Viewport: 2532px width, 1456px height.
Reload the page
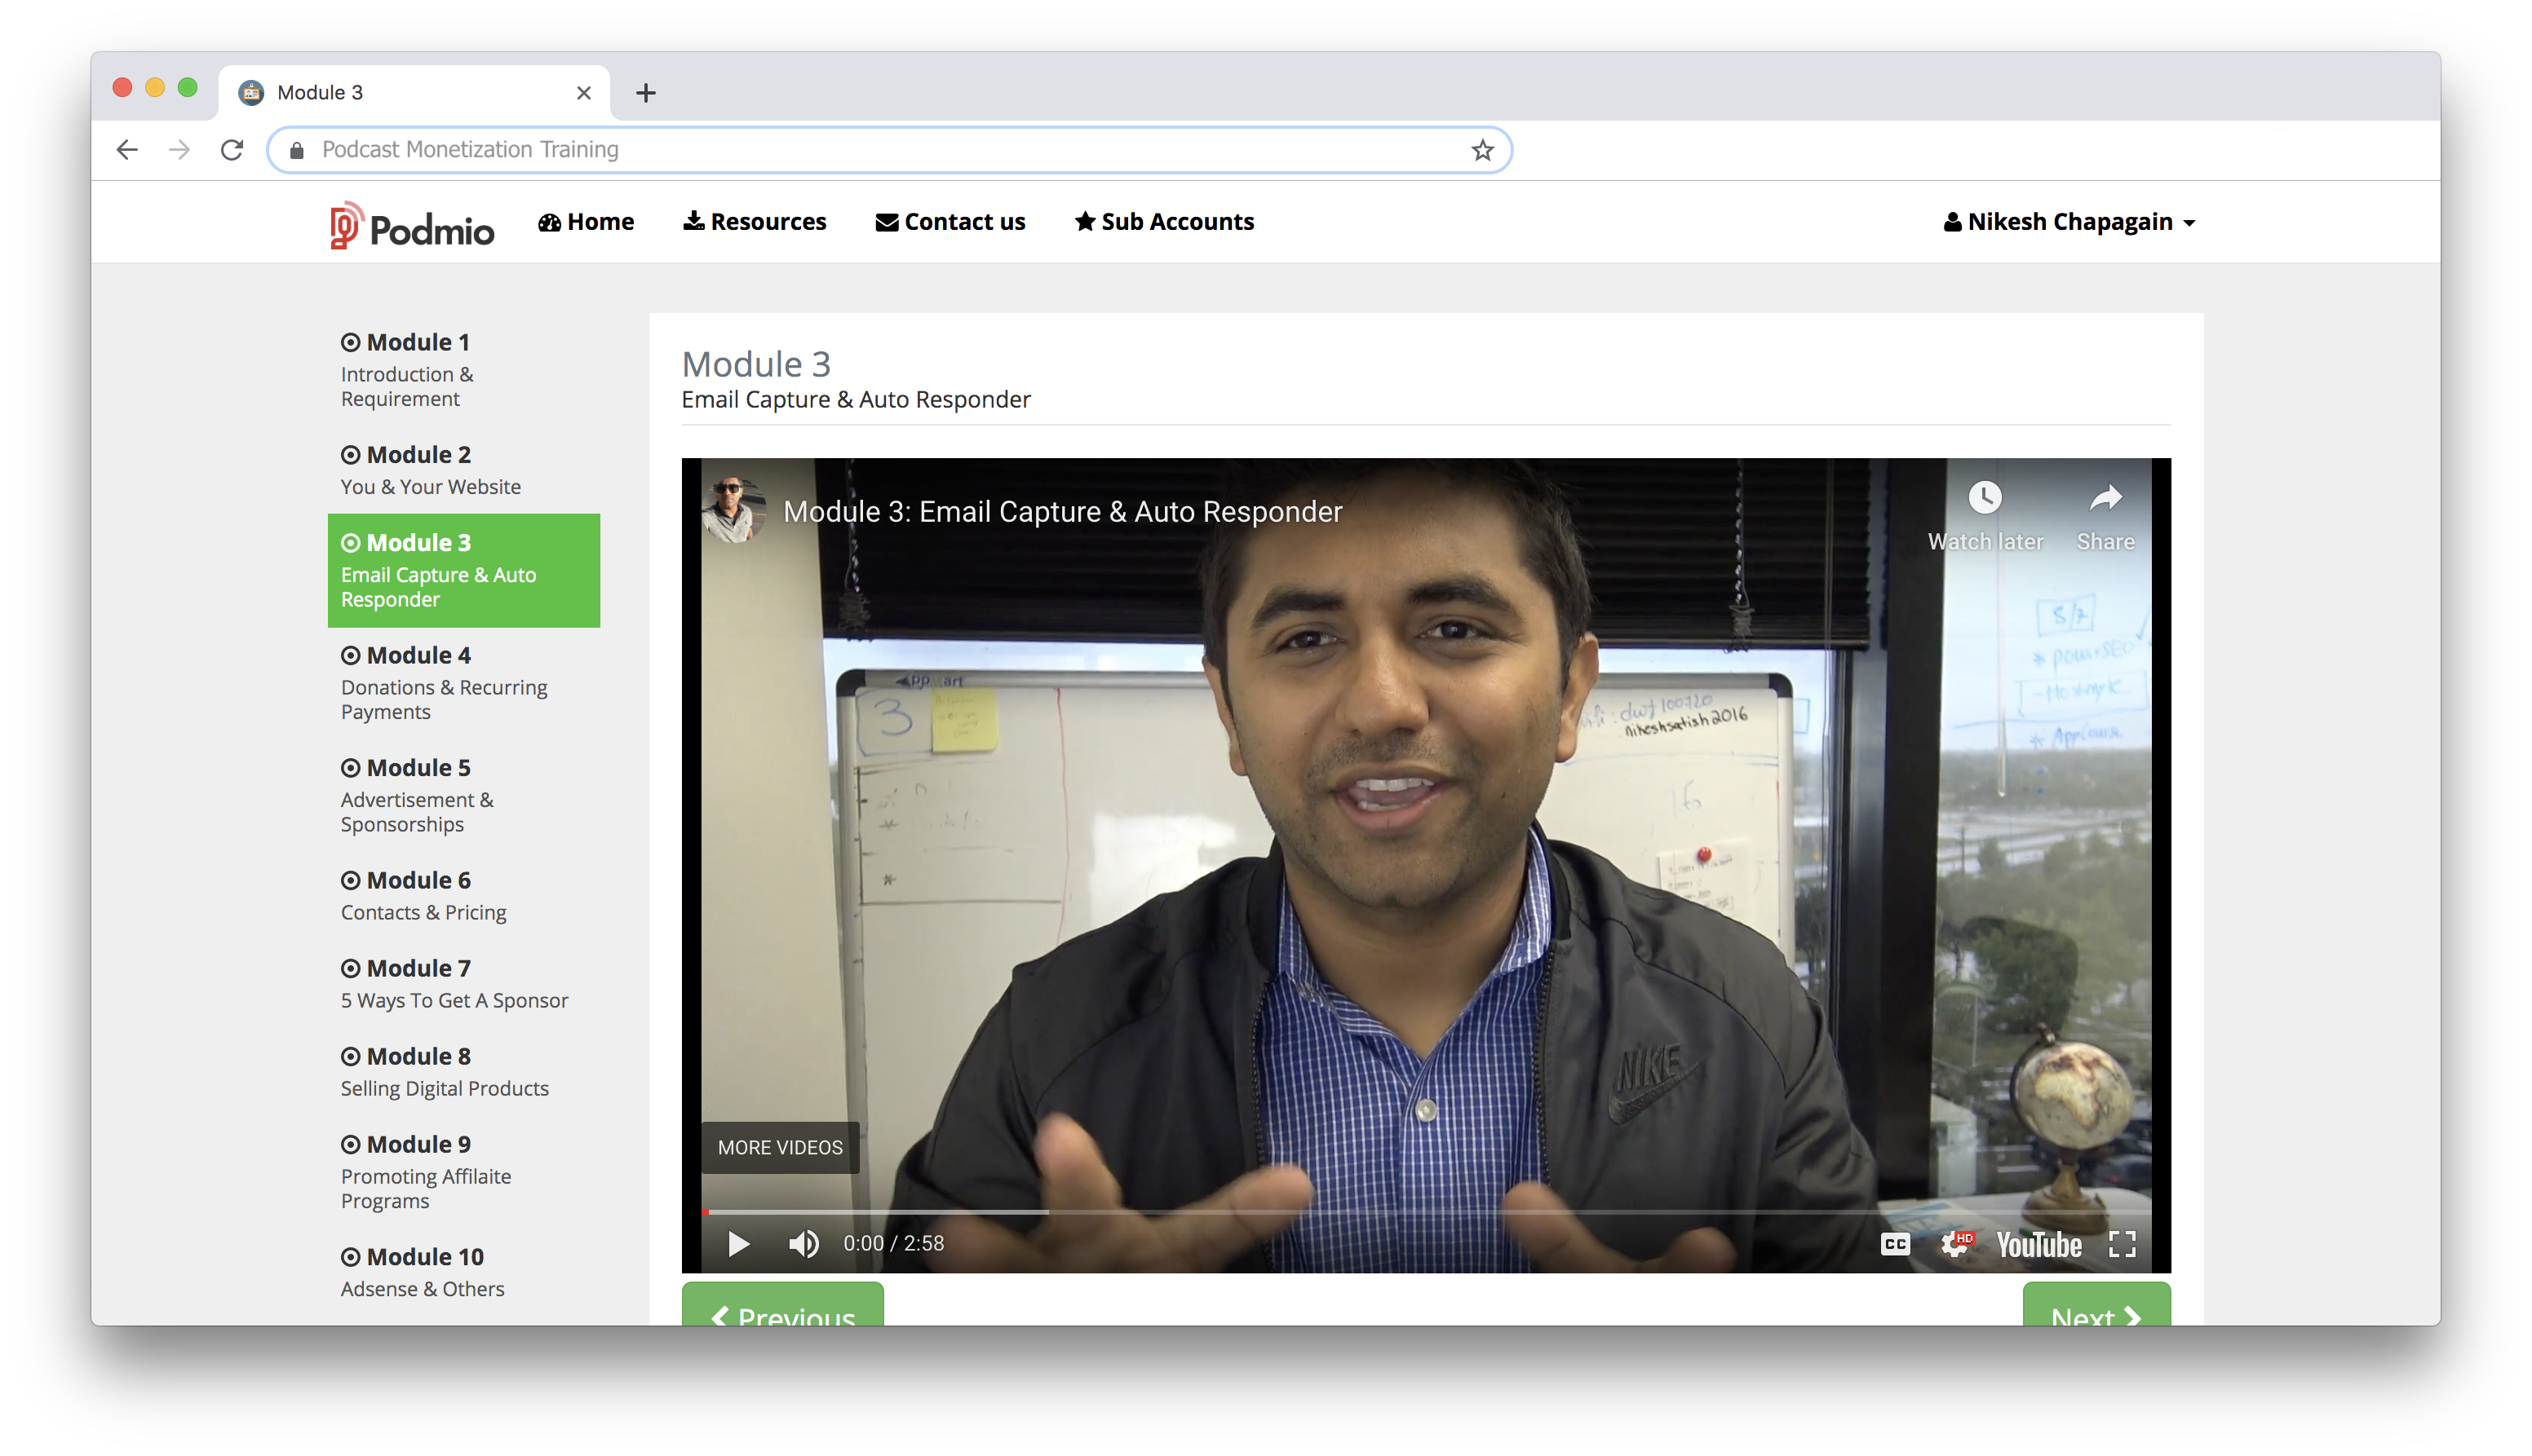232,150
